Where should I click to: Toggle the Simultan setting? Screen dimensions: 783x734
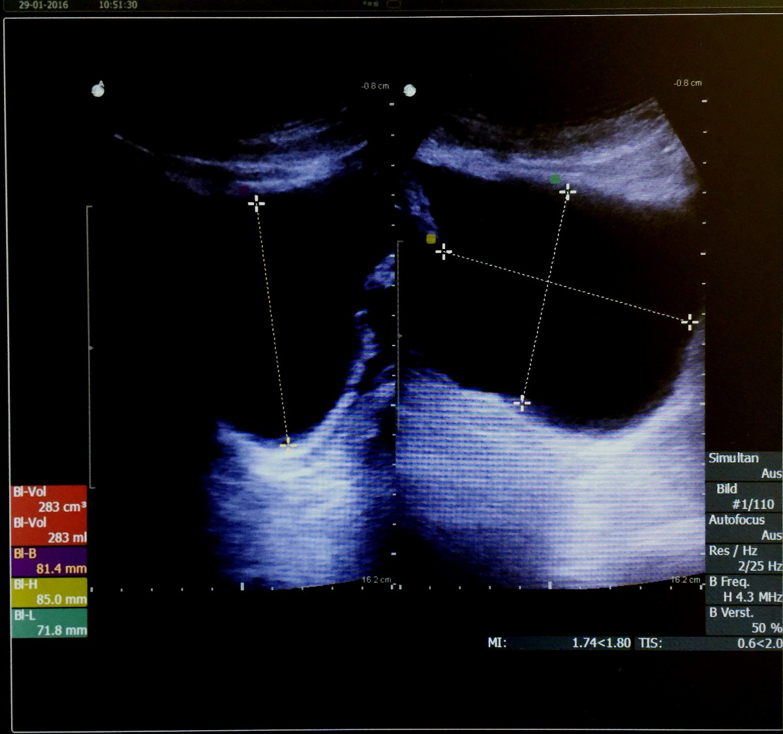pyautogui.click(x=744, y=465)
